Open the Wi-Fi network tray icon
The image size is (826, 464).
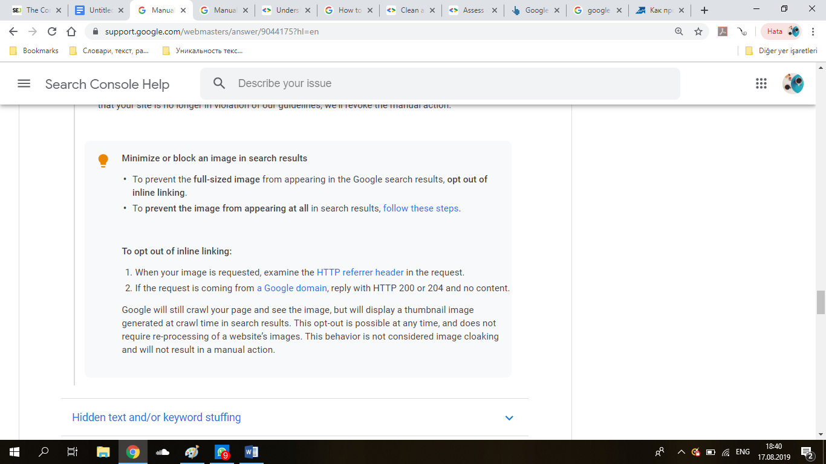click(726, 452)
